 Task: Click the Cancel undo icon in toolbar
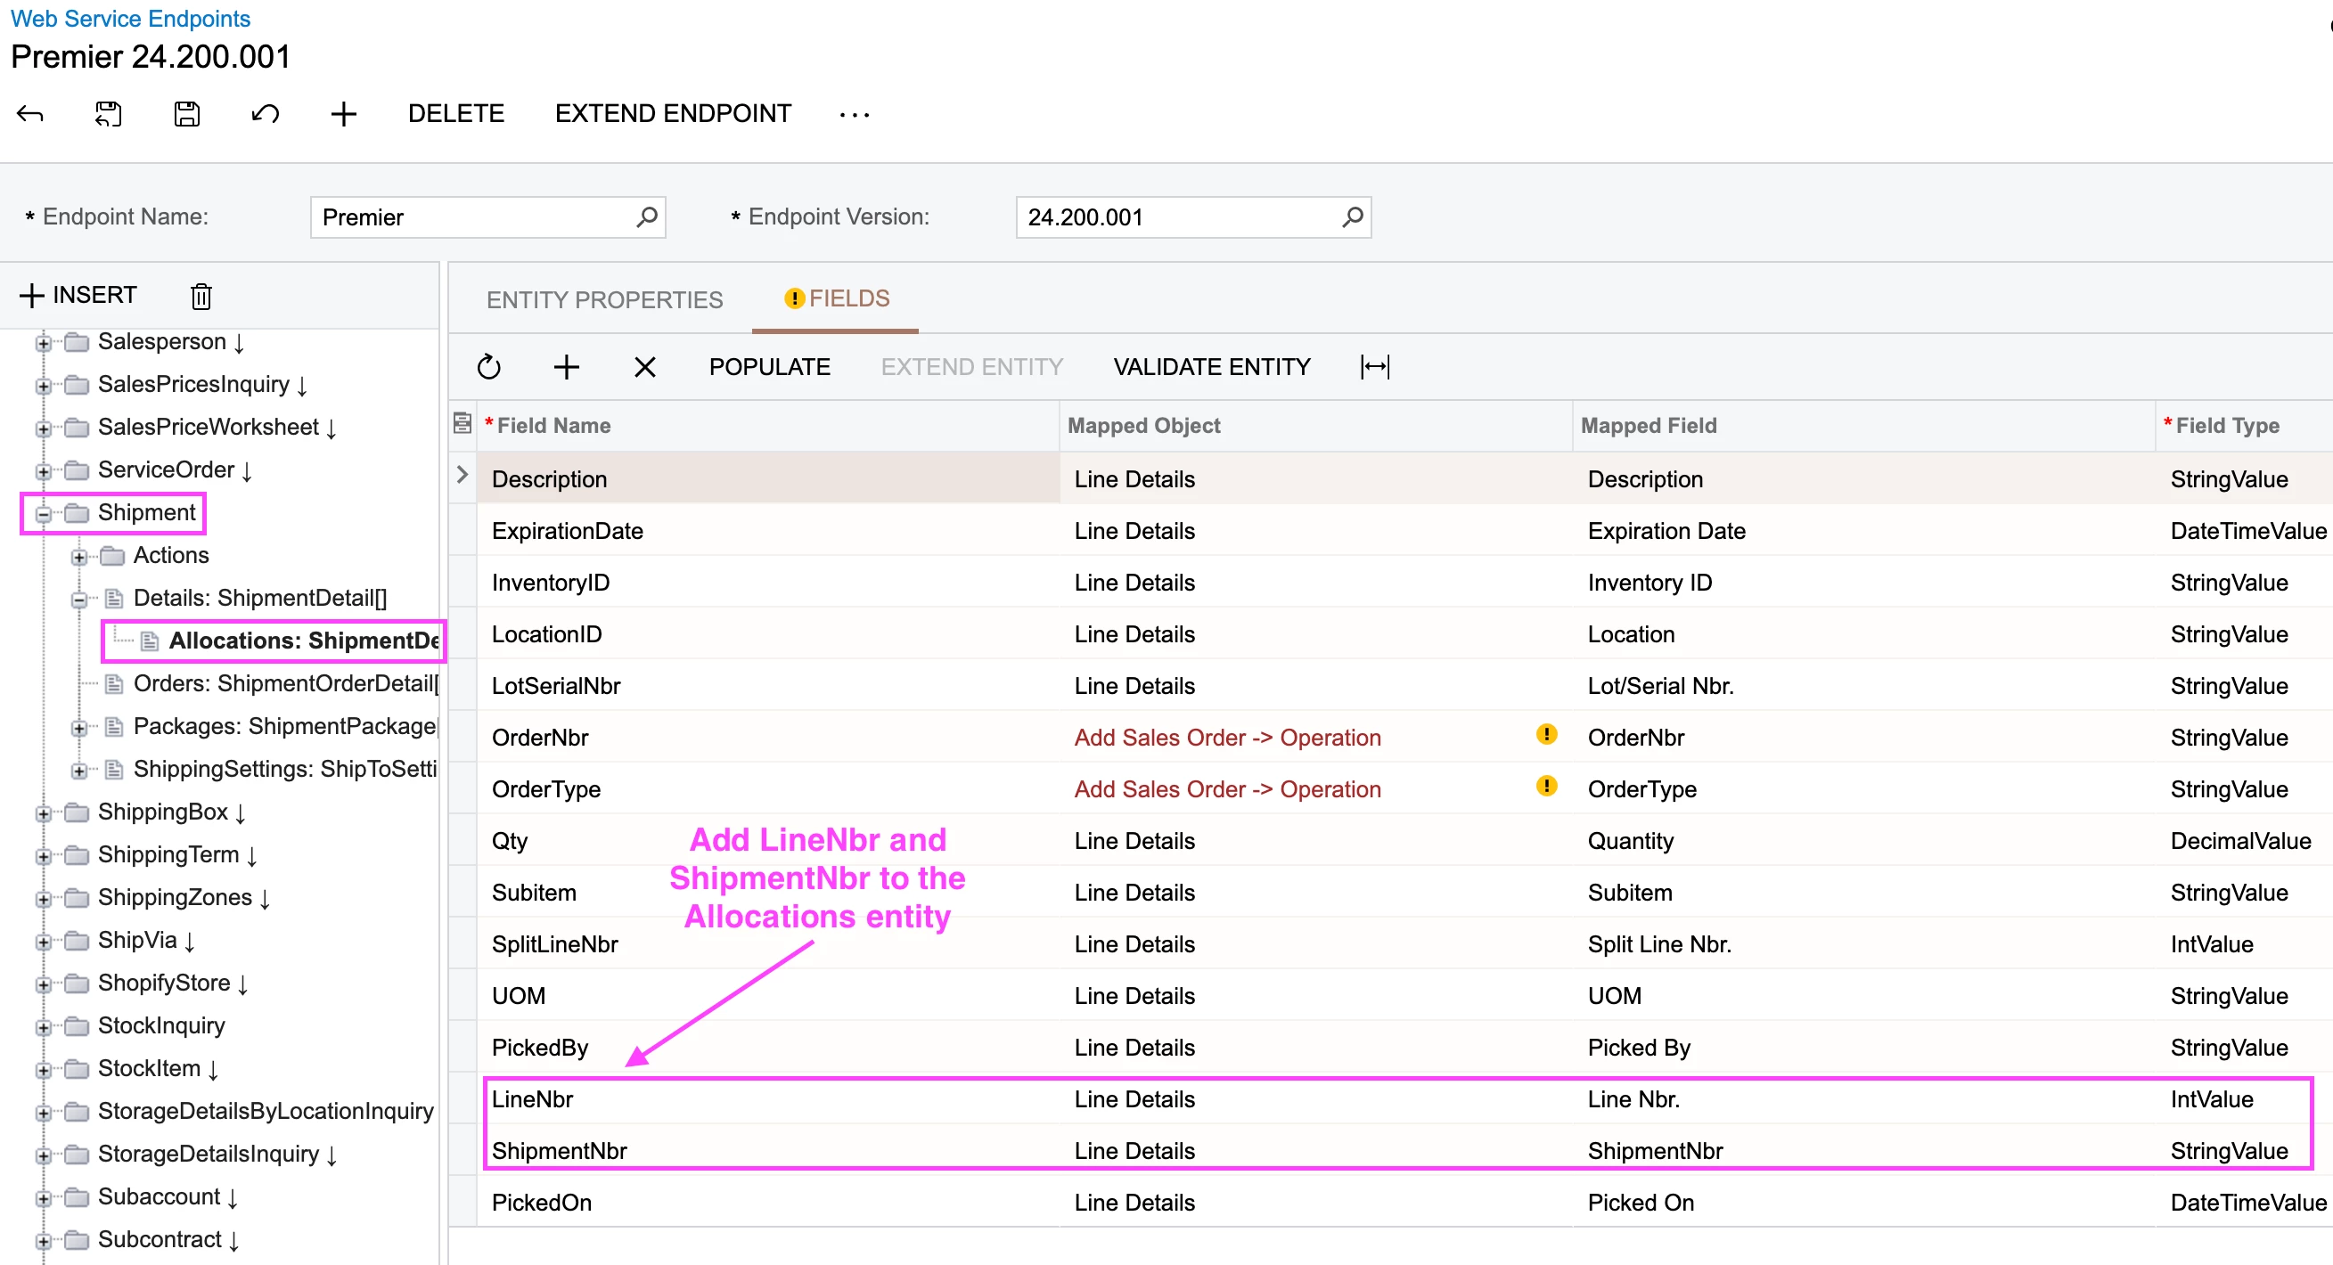(266, 114)
